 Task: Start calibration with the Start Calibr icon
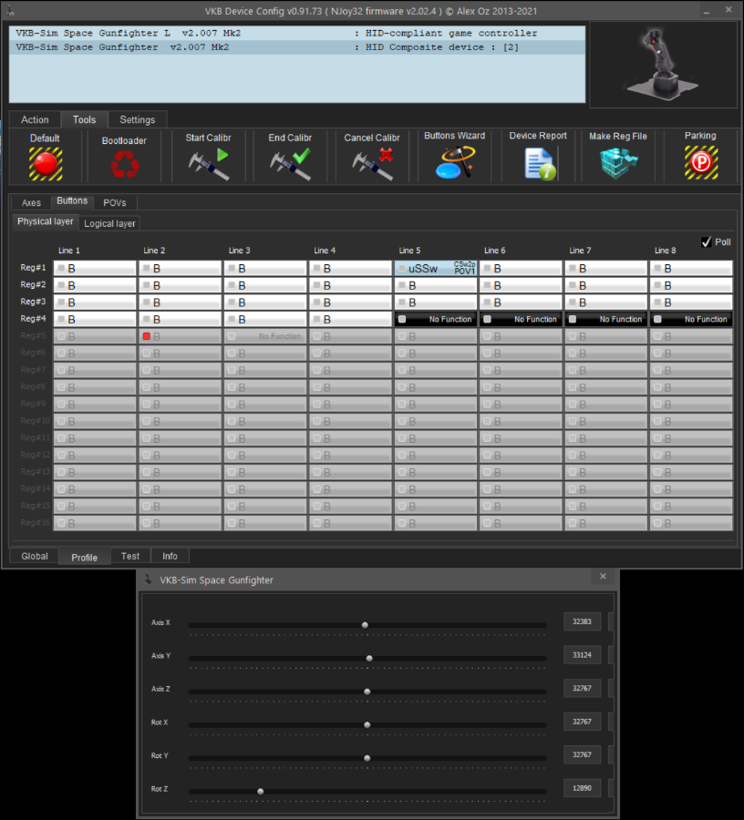(x=209, y=164)
